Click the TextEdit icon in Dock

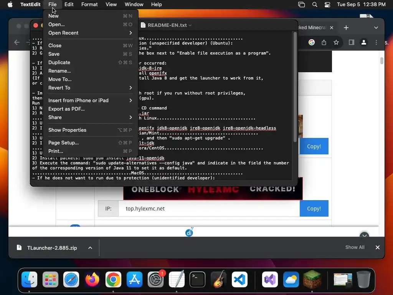pos(177,279)
